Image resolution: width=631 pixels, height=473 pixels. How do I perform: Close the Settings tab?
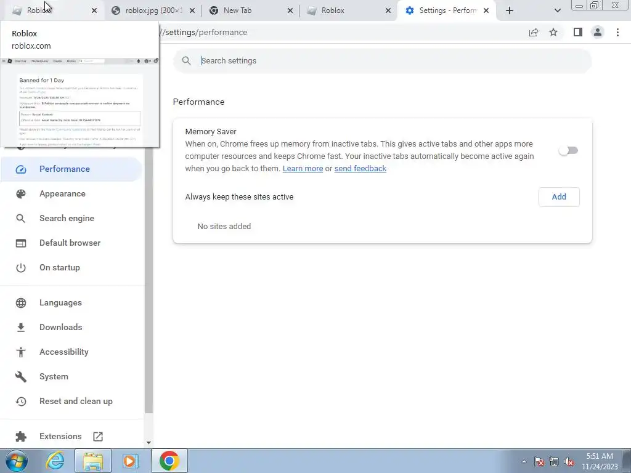486,11
